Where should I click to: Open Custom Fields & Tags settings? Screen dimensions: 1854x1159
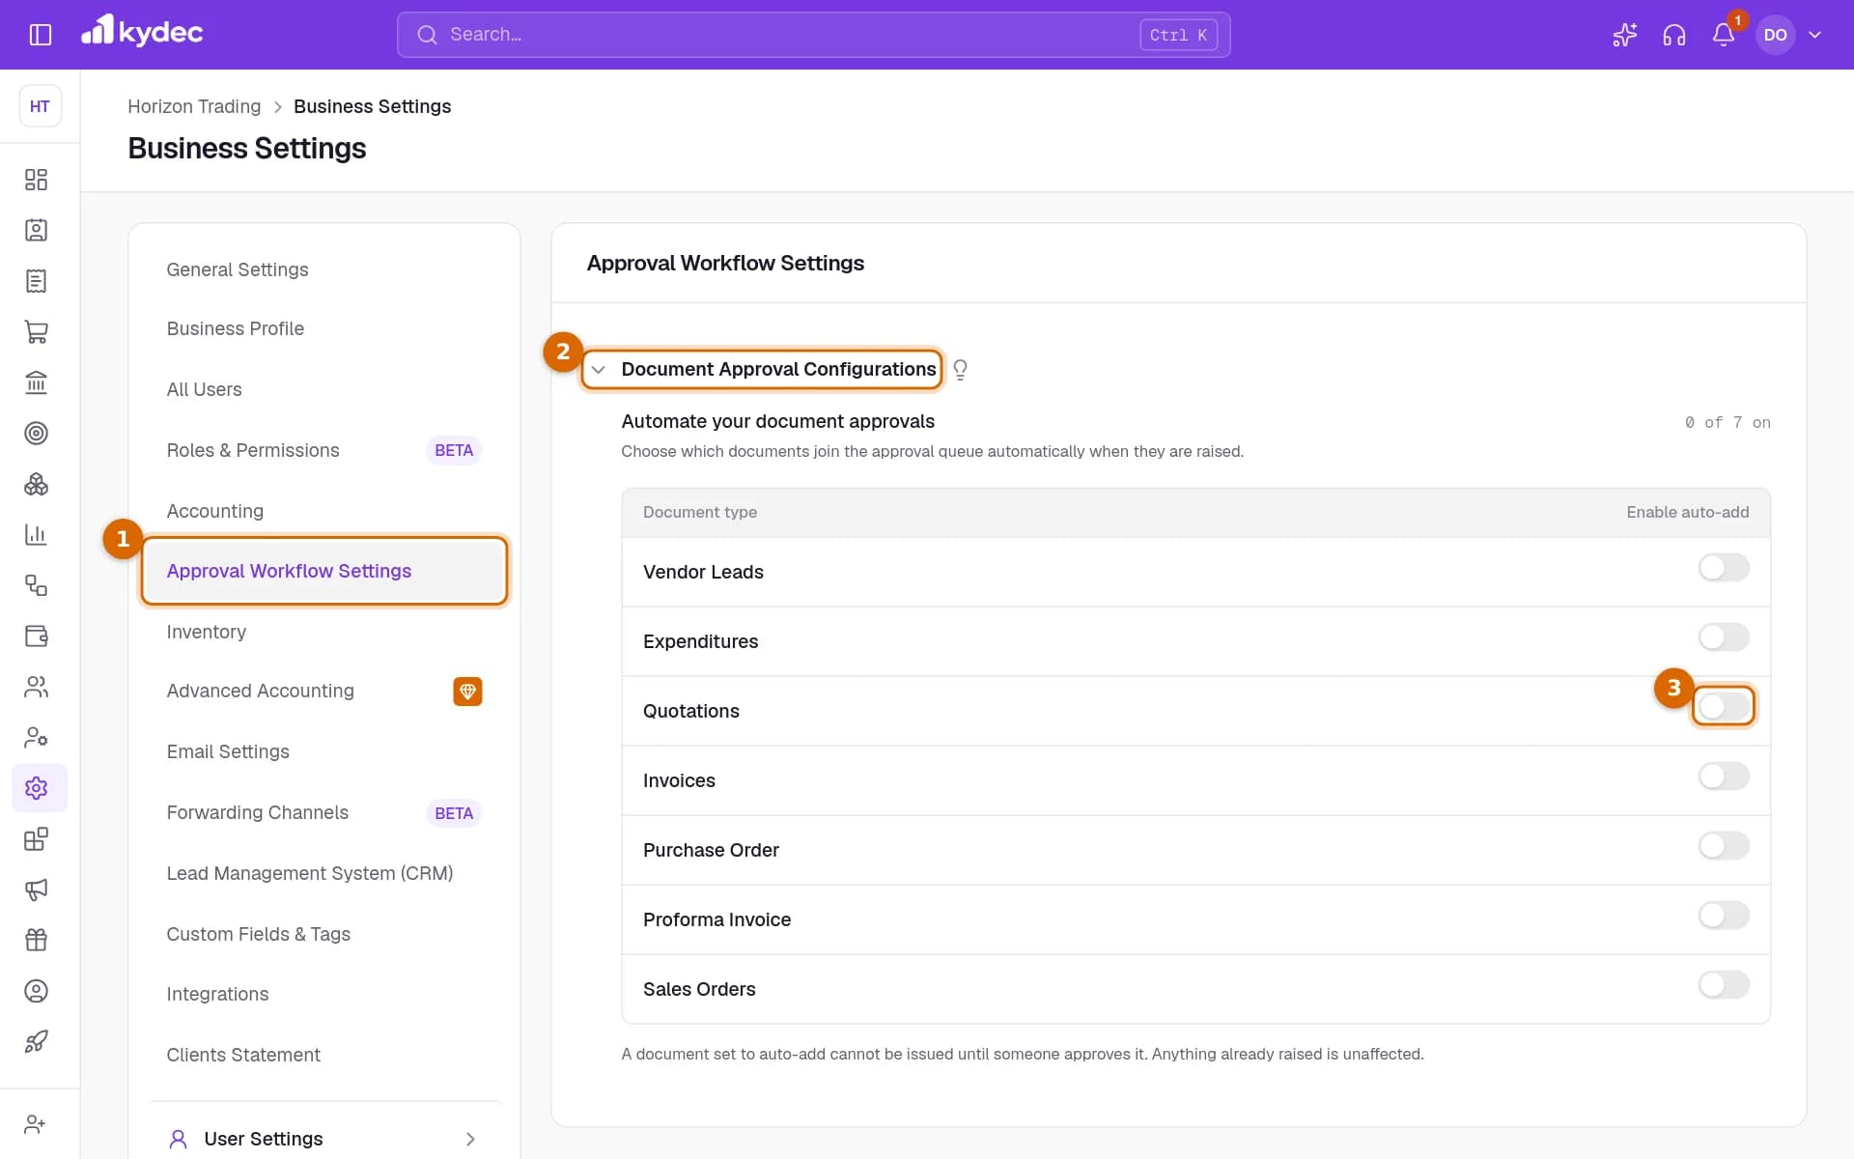tap(323, 934)
